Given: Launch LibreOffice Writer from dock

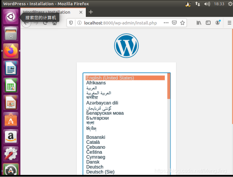Looking at the screenshot, I should click(x=11, y=68).
